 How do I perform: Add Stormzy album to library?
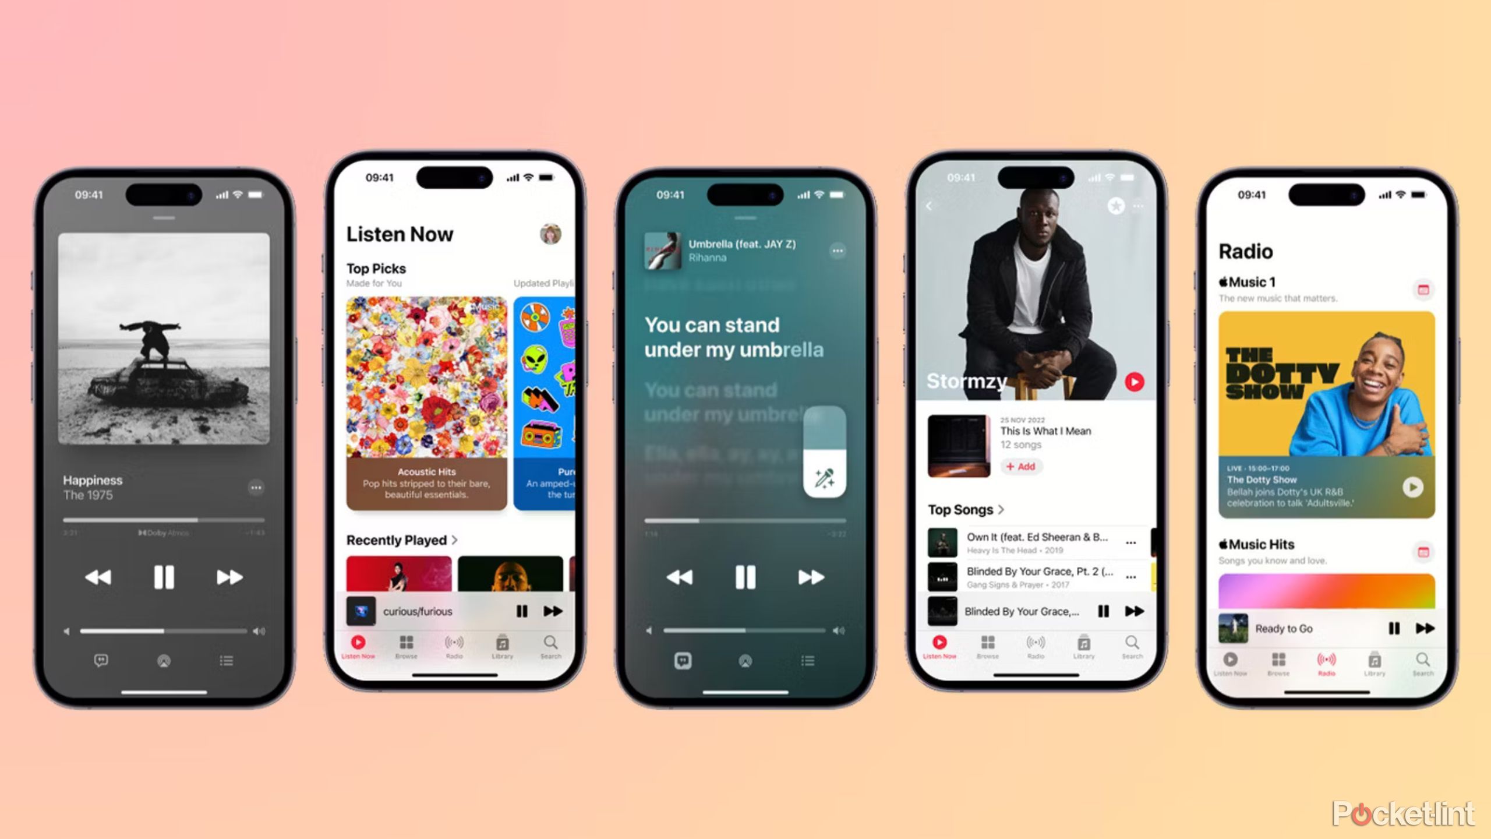click(1021, 466)
